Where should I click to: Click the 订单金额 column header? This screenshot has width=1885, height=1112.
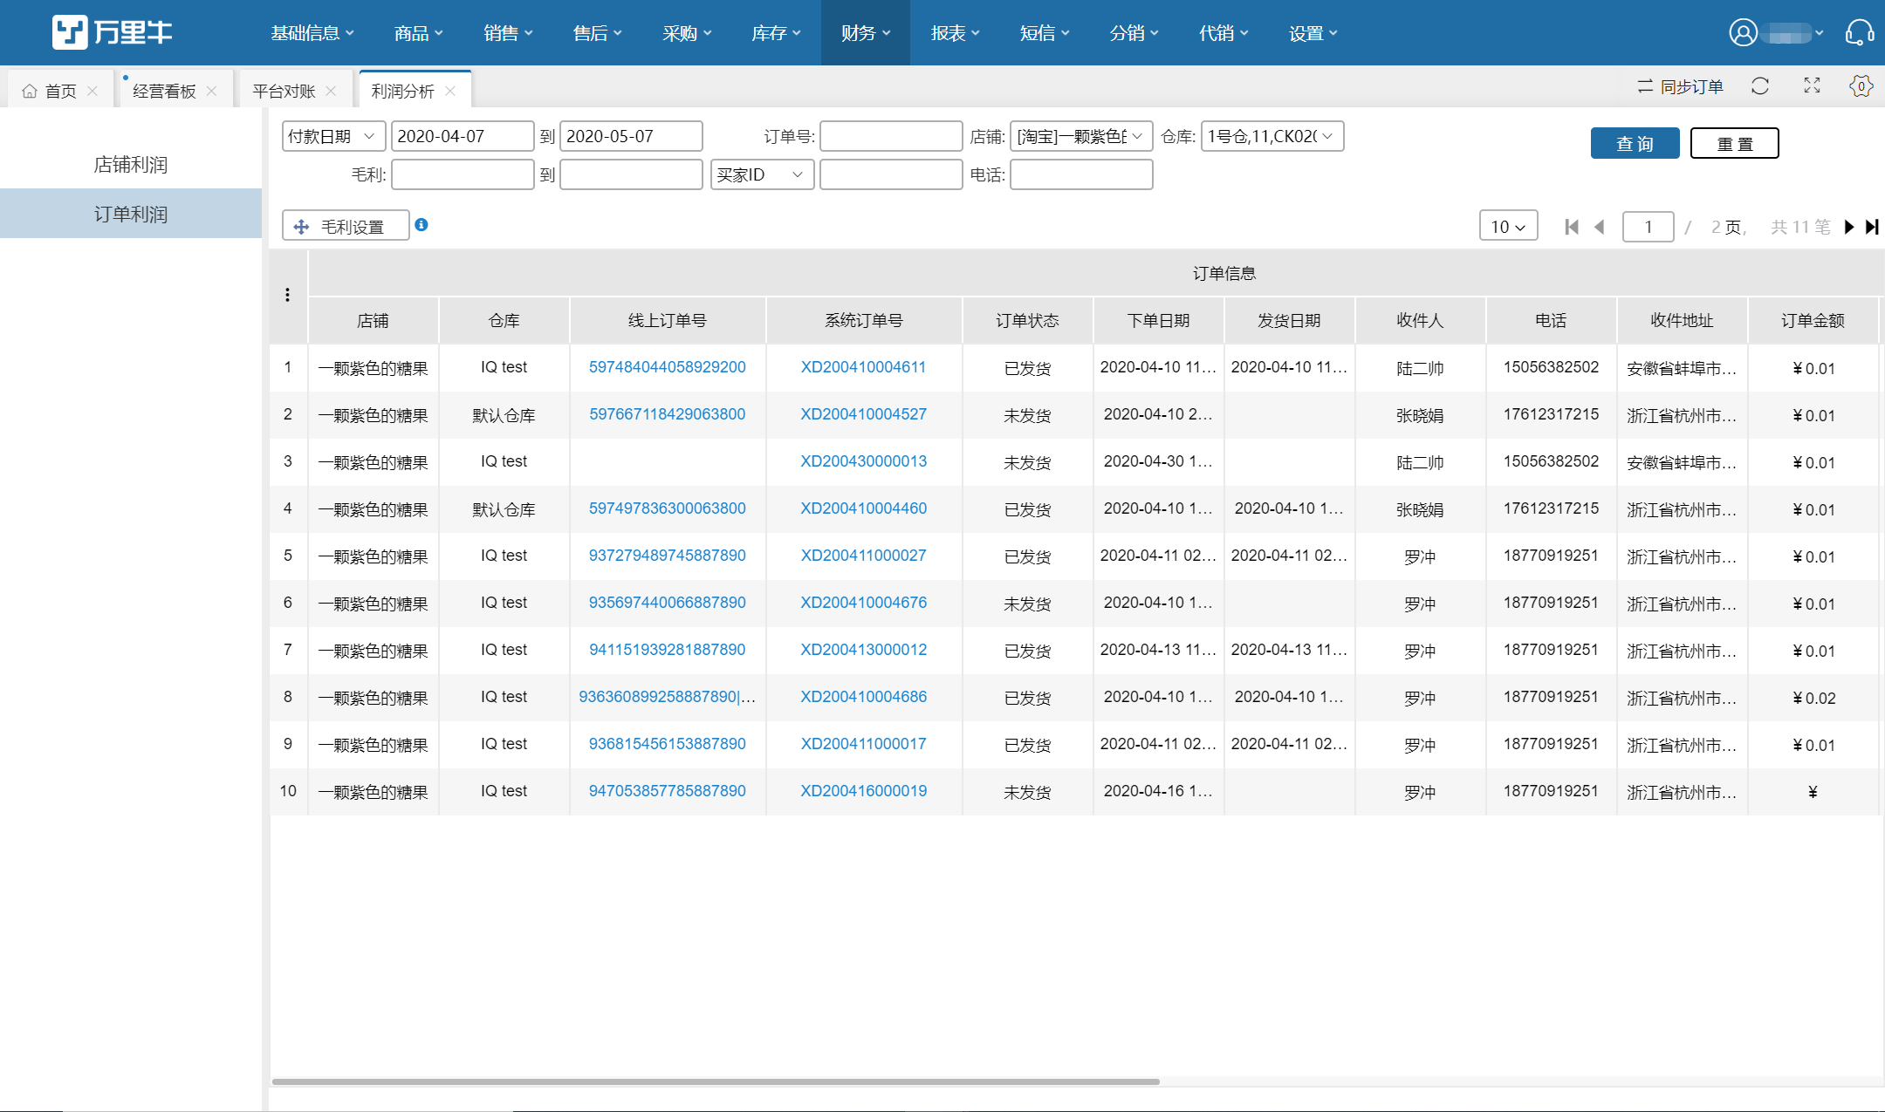coord(1813,321)
